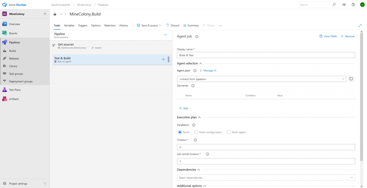
Task: Click View YAML link
Action: [328, 36]
